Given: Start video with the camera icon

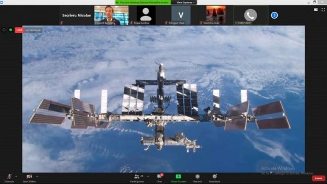Looking at the screenshot, I should pos(29,178).
